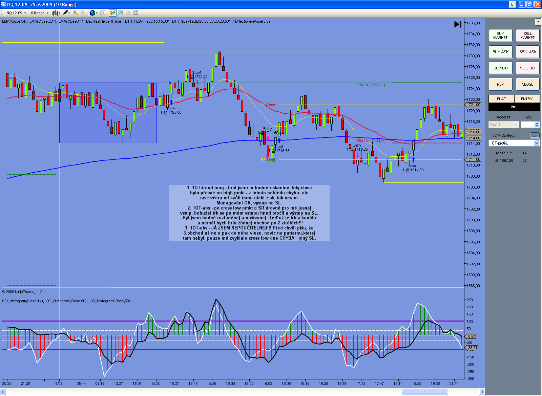Collapse the Chart Trader panel arrow
Image resolution: width=542 pixels, height=396 pixels.
tap(538, 22)
